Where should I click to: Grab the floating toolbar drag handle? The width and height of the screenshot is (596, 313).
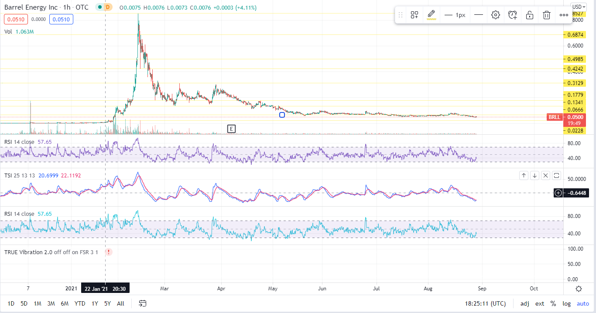coord(401,15)
